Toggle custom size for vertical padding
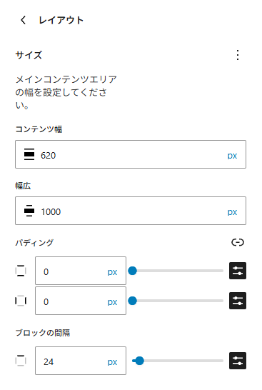The width and height of the screenshot is (262, 390). (x=238, y=271)
